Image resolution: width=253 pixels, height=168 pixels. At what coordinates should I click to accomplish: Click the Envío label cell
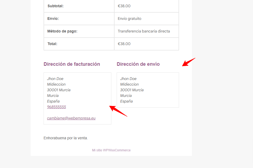click(x=79, y=19)
